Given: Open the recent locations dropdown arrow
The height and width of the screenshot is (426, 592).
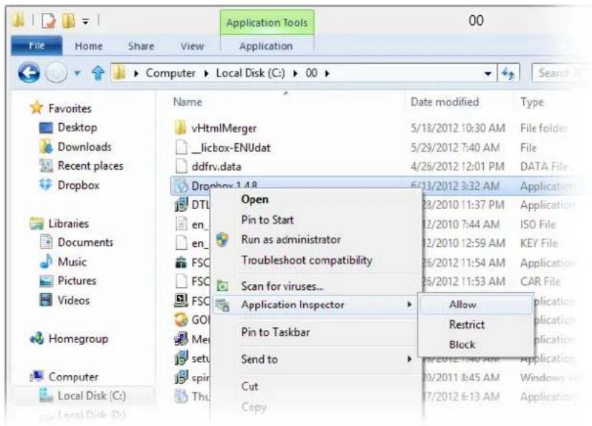Looking at the screenshot, I should pos(77,73).
